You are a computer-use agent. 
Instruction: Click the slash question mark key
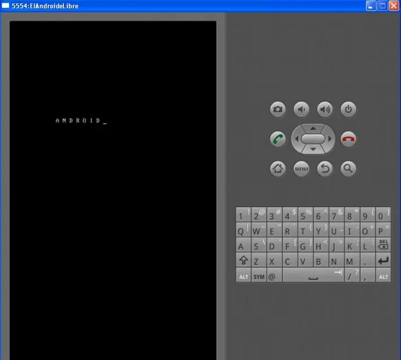coord(352,275)
